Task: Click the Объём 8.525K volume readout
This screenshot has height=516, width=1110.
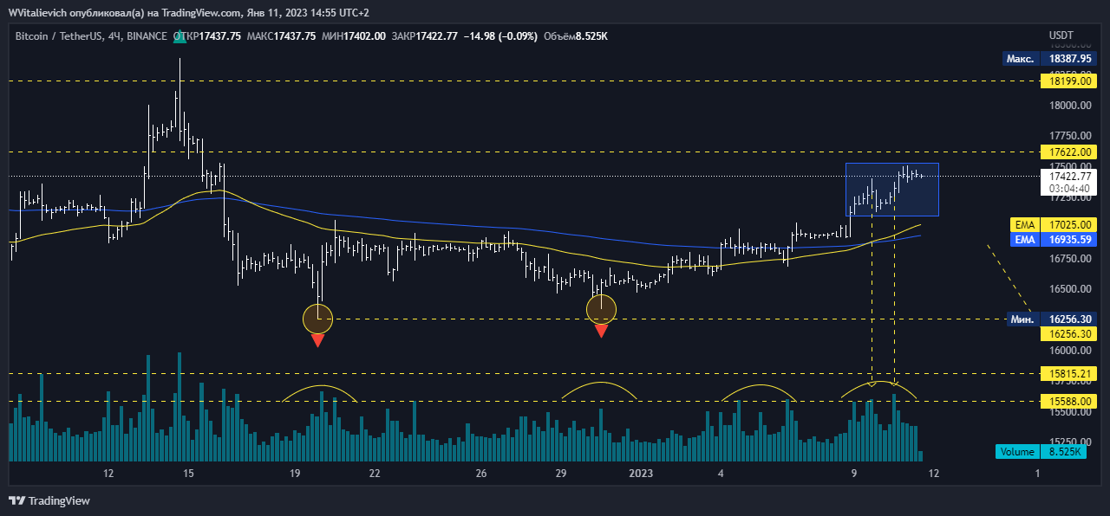Action: pyautogui.click(x=576, y=36)
